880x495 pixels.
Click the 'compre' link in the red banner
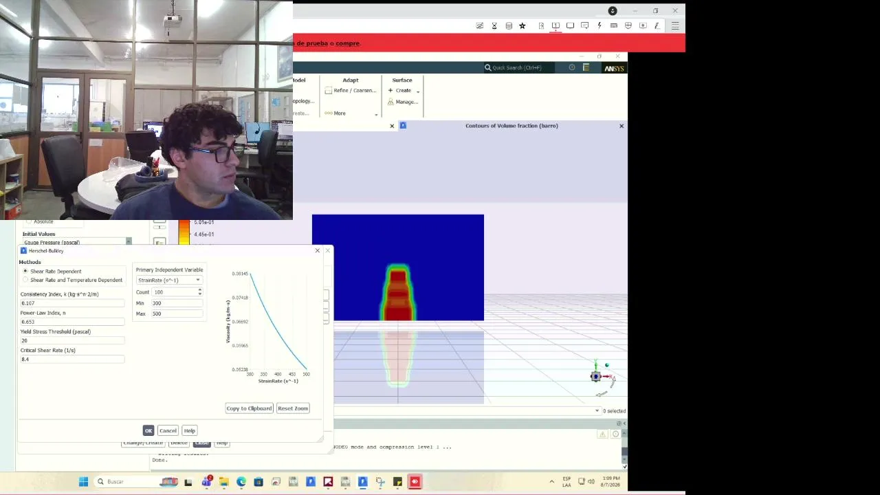(347, 43)
